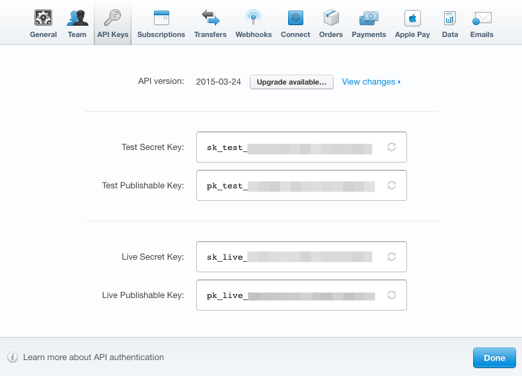Select the Live Secret Key field

[x=301, y=256]
